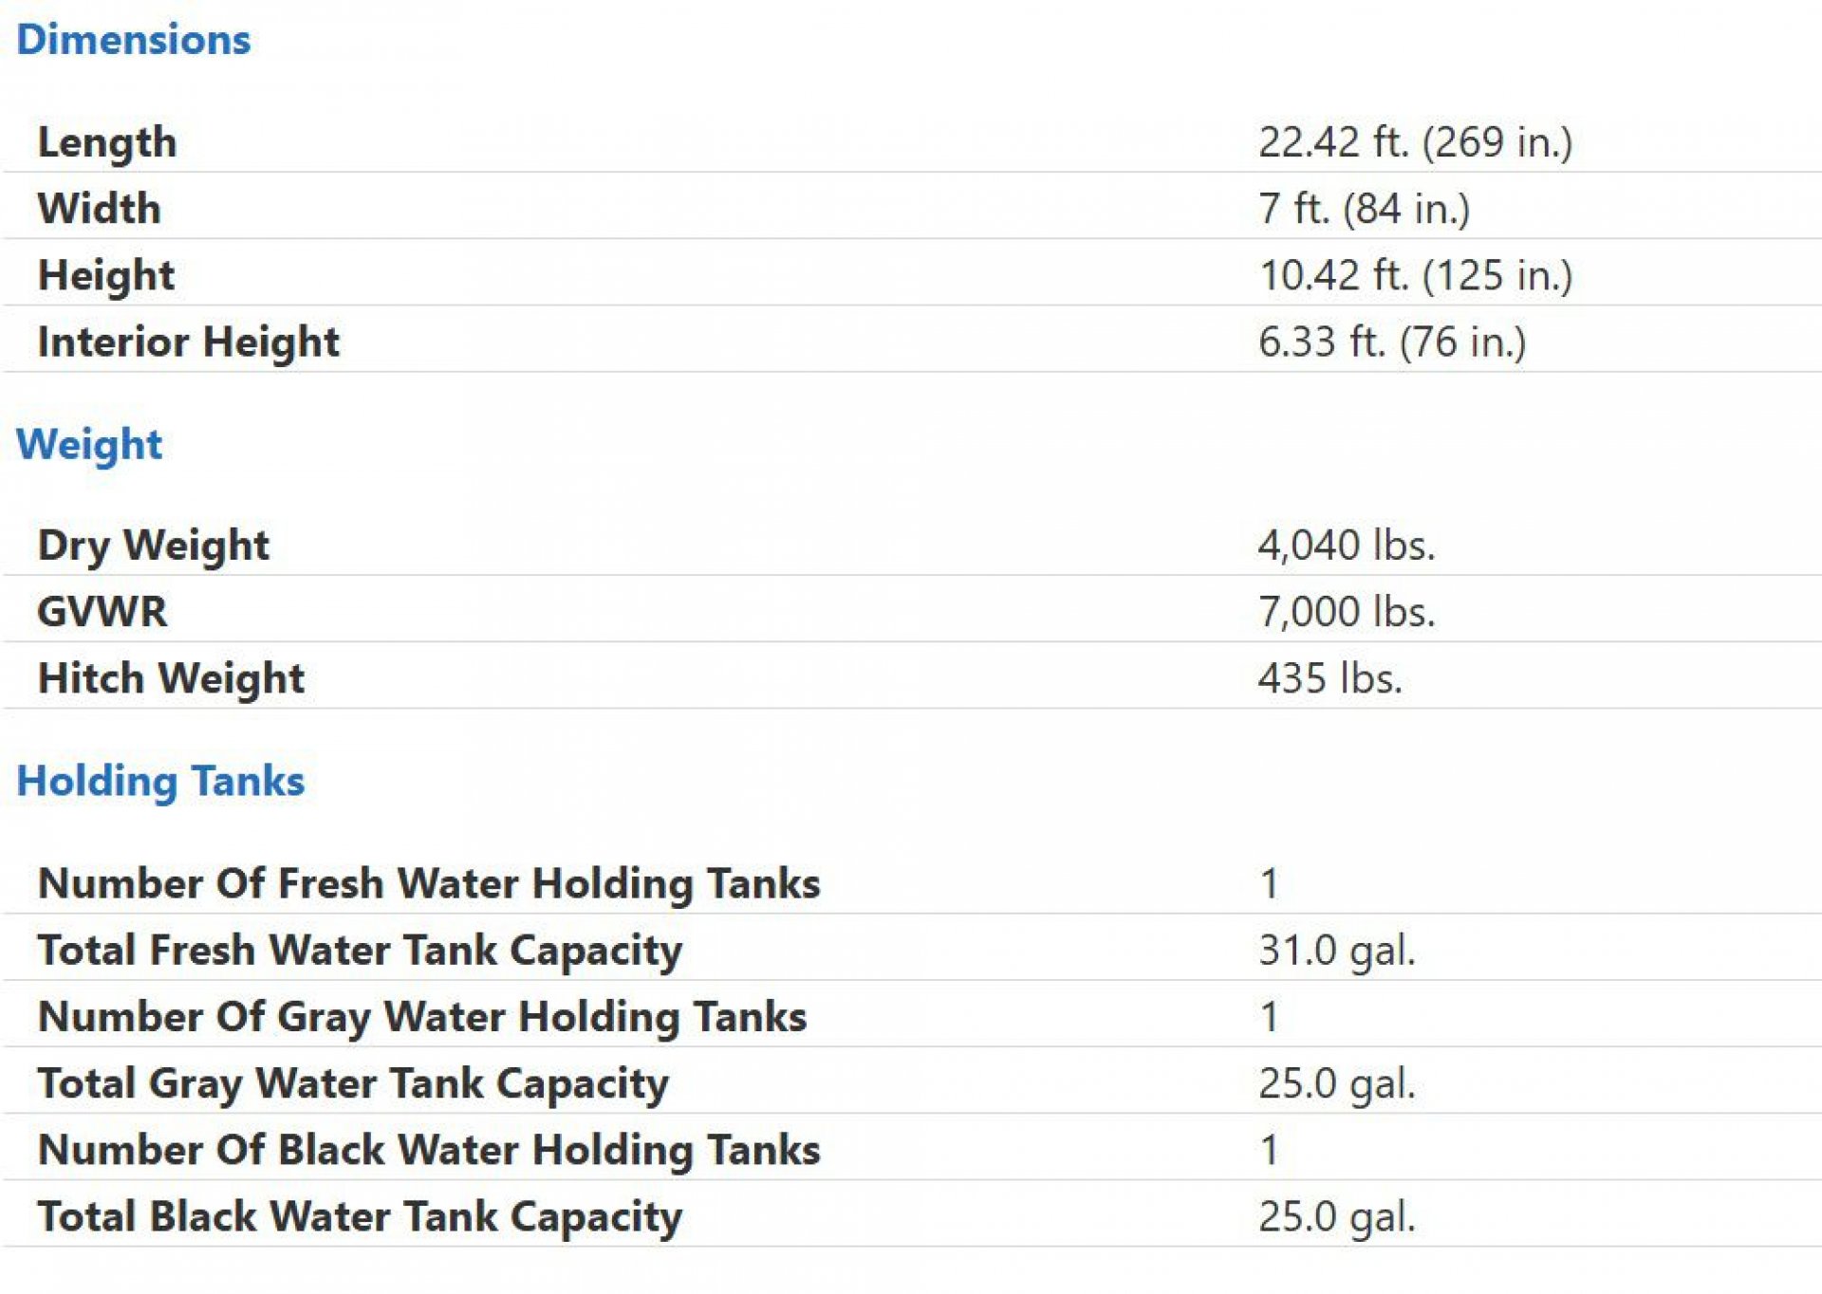Select the 7 ft. (84 in.) value
1822x1294 pixels.
1365,209
